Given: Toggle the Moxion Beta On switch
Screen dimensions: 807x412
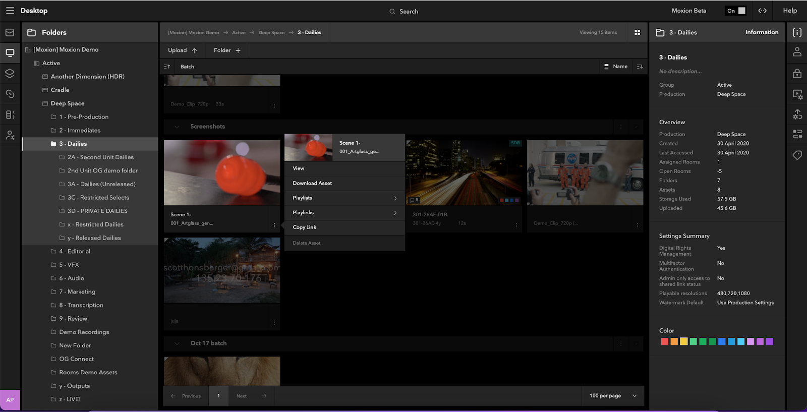Looking at the screenshot, I should pos(736,11).
